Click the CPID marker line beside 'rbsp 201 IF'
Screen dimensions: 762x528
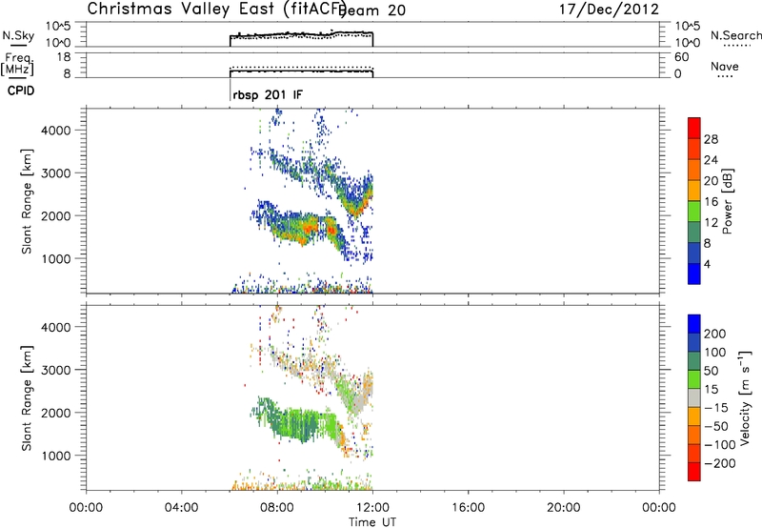click(230, 90)
